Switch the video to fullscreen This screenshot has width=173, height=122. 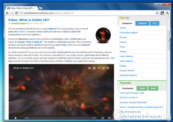[103, 118]
